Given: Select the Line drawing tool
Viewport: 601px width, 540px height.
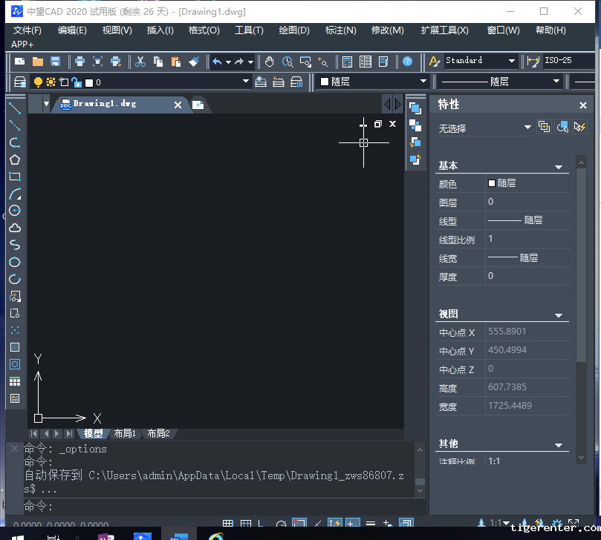Looking at the screenshot, I should (14, 108).
